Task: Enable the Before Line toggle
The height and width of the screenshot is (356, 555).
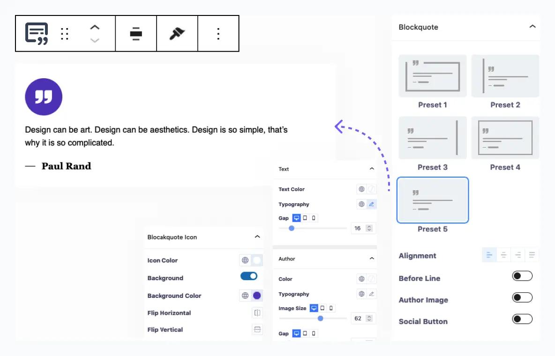Action: point(522,276)
